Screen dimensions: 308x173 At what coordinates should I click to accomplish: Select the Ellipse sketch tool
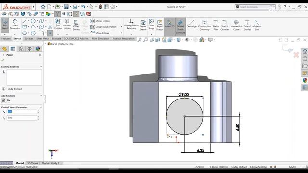tap(41, 27)
